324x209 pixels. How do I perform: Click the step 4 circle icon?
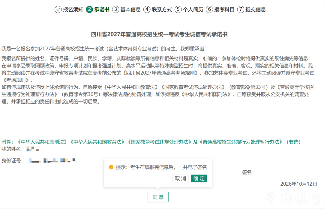tap(147, 9)
